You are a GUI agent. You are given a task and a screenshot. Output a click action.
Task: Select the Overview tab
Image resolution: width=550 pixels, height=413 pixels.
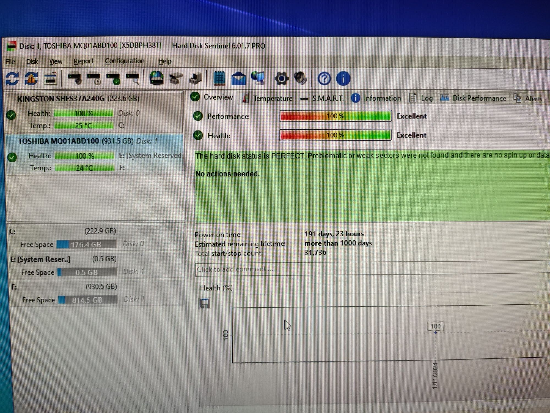pyautogui.click(x=212, y=97)
